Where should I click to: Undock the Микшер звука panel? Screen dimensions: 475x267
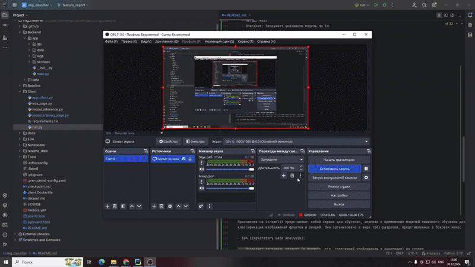[x=253, y=151]
